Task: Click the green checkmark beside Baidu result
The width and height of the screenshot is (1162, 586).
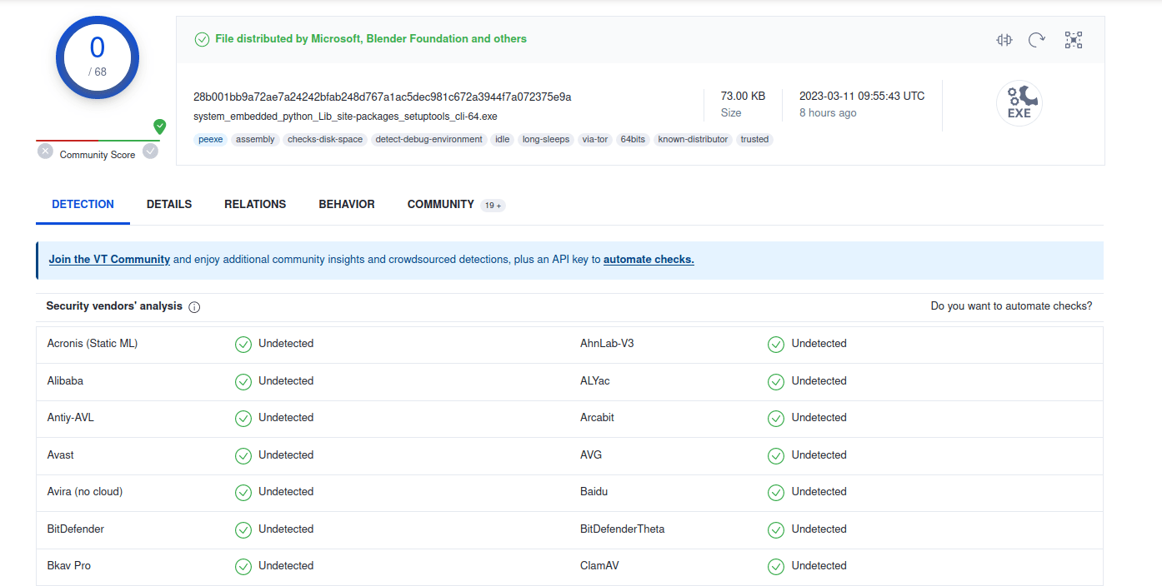Action: (x=775, y=492)
